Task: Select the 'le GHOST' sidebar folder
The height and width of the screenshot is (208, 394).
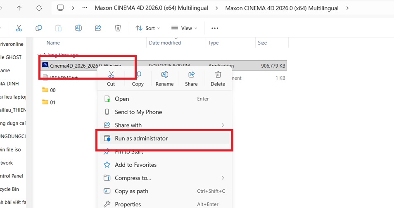Action: [11, 57]
